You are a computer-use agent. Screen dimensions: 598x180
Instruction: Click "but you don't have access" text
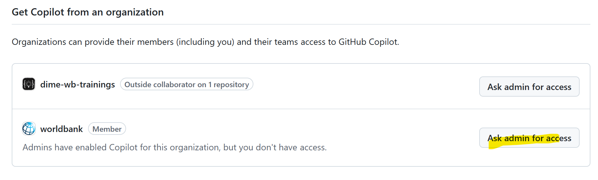pyautogui.click(x=275, y=147)
